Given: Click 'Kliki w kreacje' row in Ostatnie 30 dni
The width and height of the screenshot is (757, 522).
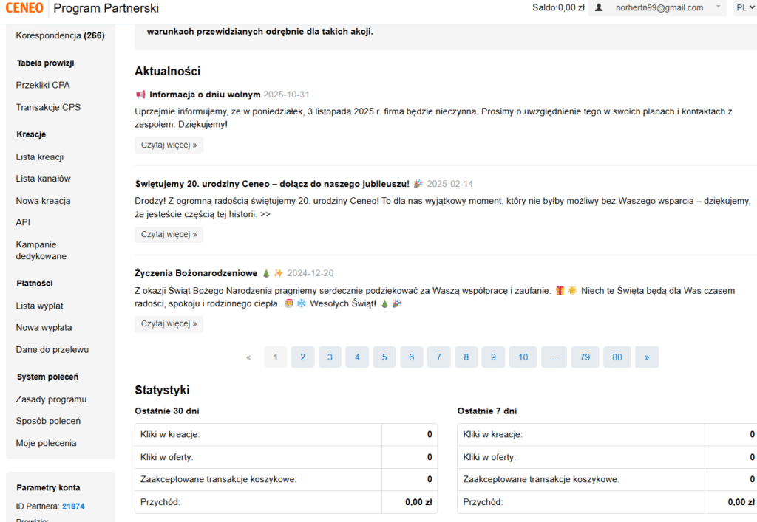Looking at the screenshot, I should click(x=286, y=435).
